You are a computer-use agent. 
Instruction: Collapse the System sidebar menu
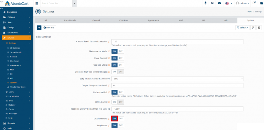coord(16,38)
